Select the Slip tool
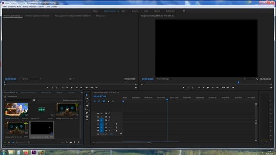Viewport: 276px width, 155px height. [x=87, y=109]
